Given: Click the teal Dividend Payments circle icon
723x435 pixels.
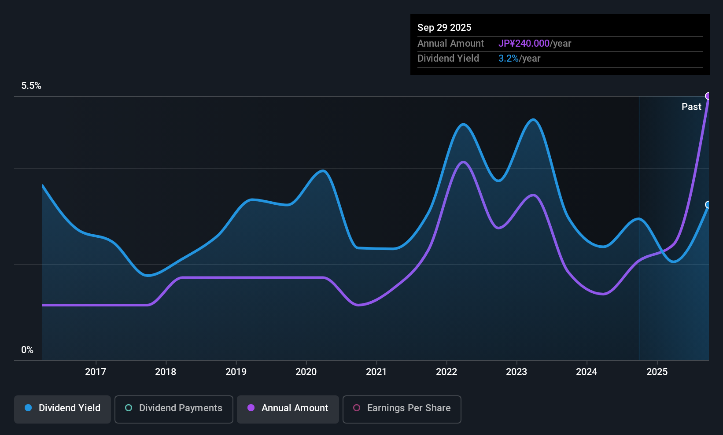Looking at the screenshot, I should point(128,408).
